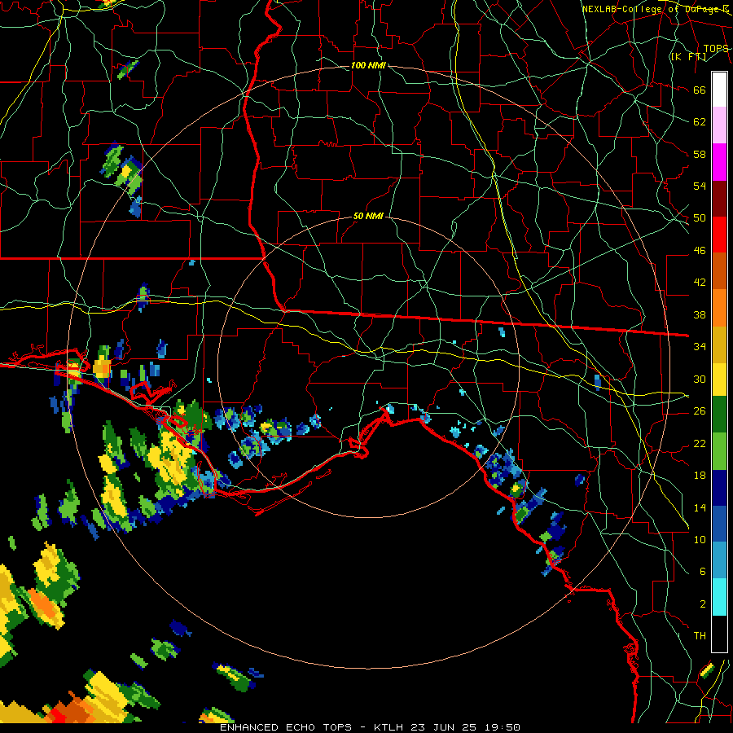This screenshot has height=733, width=733.
Task: Select the dark red (maroon) legend band
Action: tap(719, 199)
